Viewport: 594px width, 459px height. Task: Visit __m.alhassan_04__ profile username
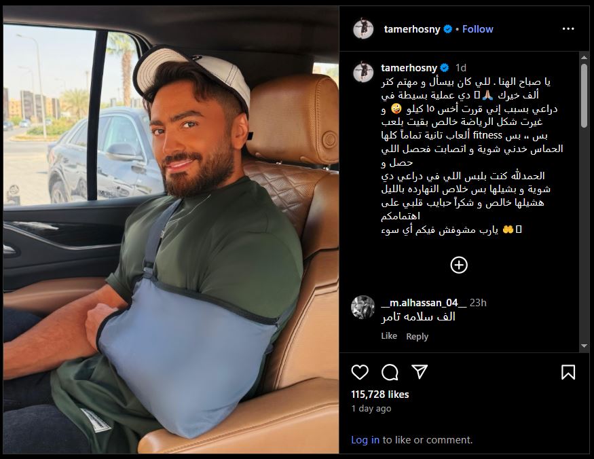click(424, 302)
